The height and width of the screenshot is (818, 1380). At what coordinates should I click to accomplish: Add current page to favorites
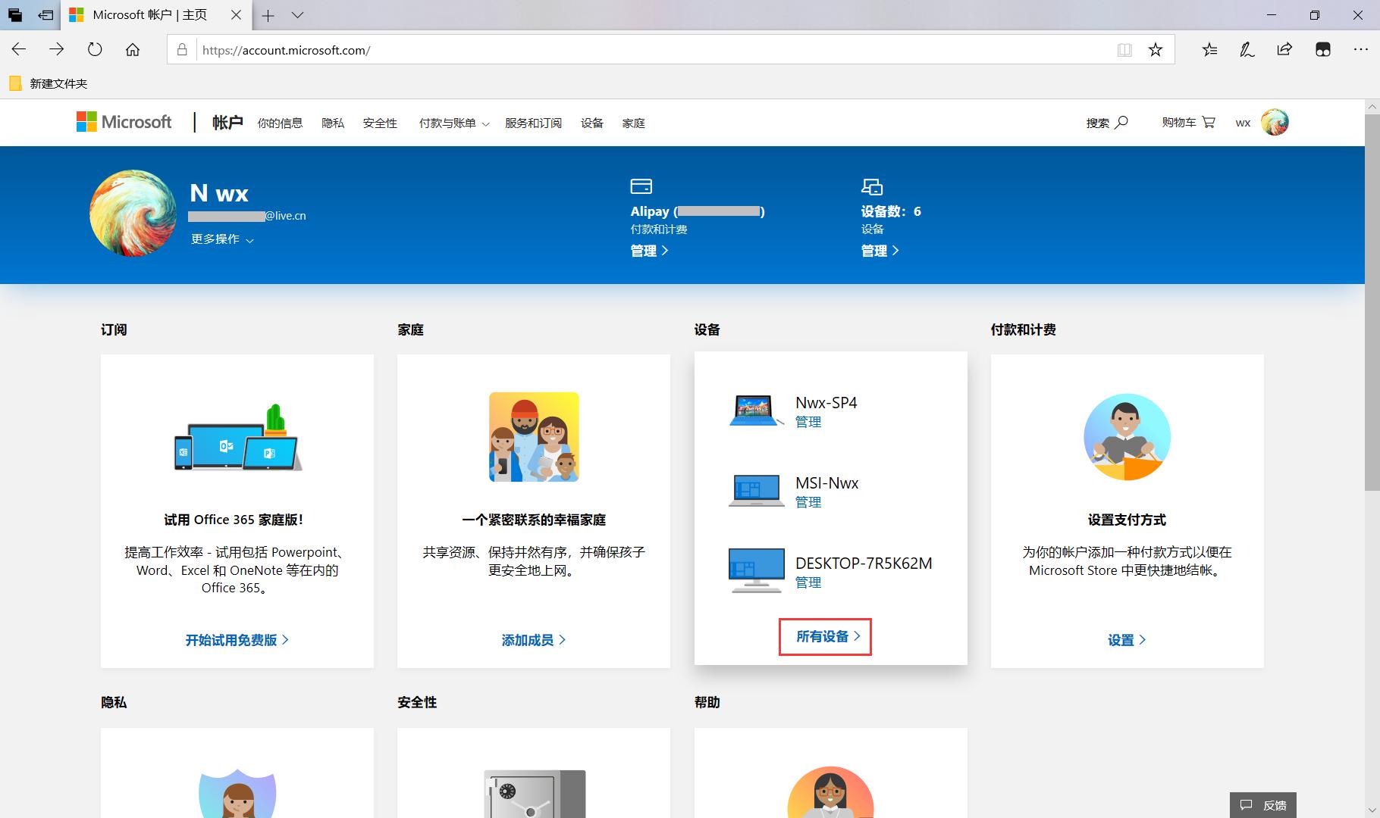1156,50
